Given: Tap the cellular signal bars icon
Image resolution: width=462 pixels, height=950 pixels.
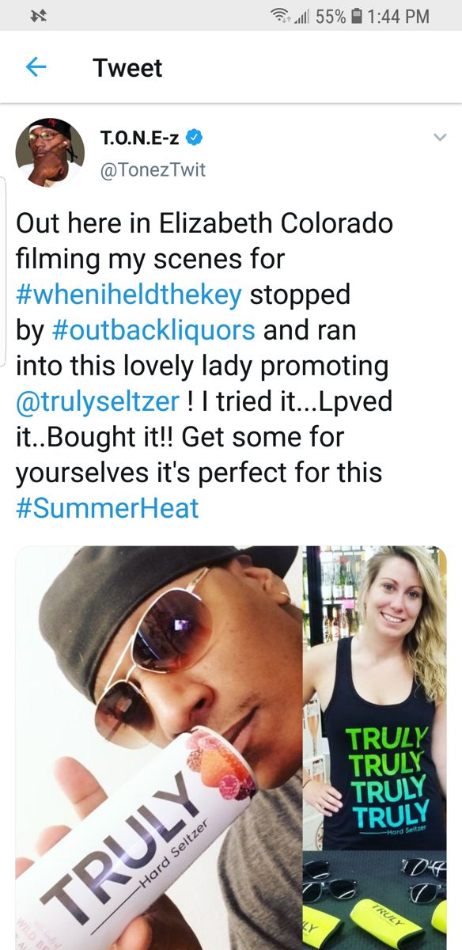Looking at the screenshot, I should pyautogui.click(x=301, y=17).
